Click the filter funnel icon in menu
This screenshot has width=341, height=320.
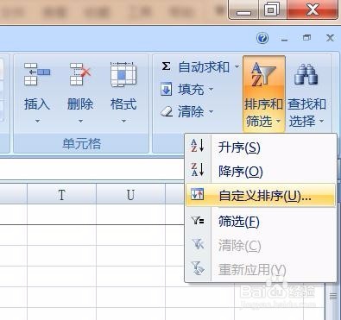[198, 221]
